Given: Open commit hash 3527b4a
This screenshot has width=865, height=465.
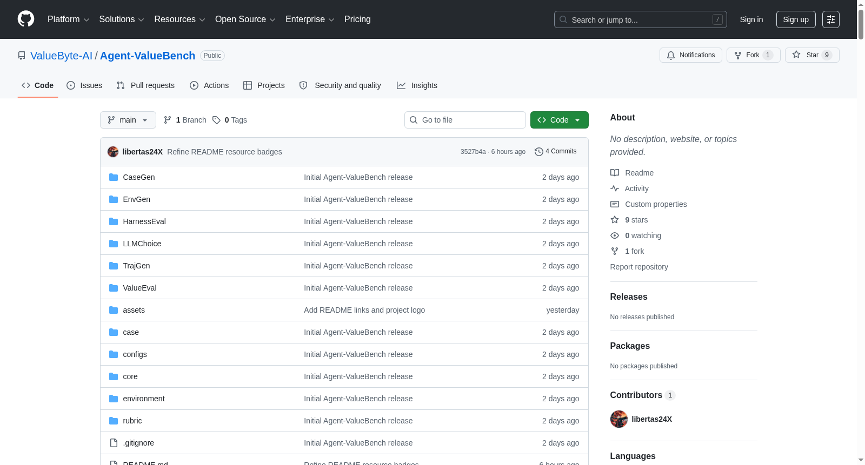Looking at the screenshot, I should 473,152.
